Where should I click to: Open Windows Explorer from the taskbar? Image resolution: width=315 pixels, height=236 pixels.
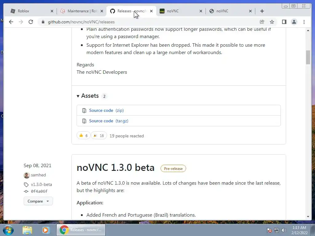pos(27,230)
